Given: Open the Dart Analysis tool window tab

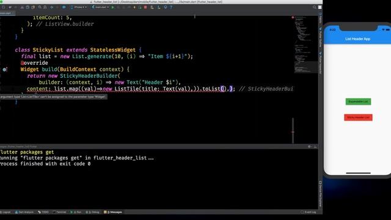Looking at the screenshot, I should pyautogui.click(x=24, y=212).
